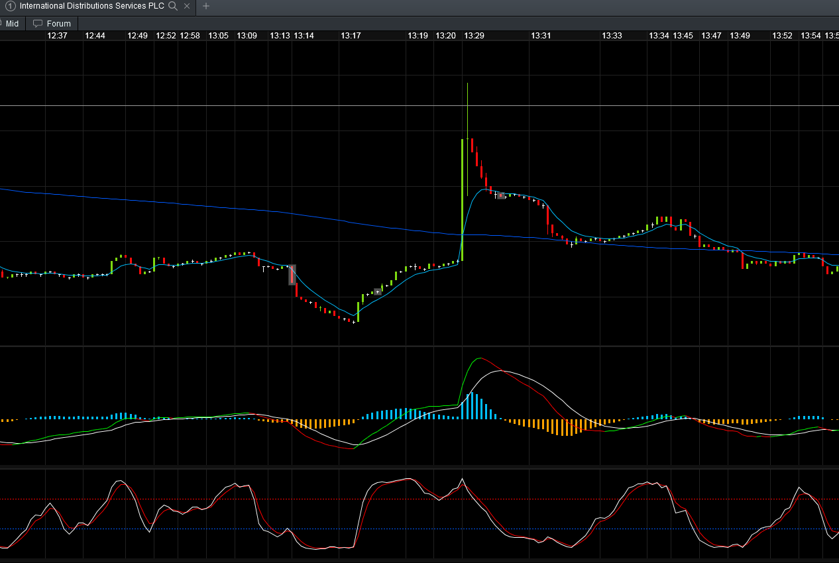
Task: Add a new chart tab with plus icon
Action: click(206, 6)
